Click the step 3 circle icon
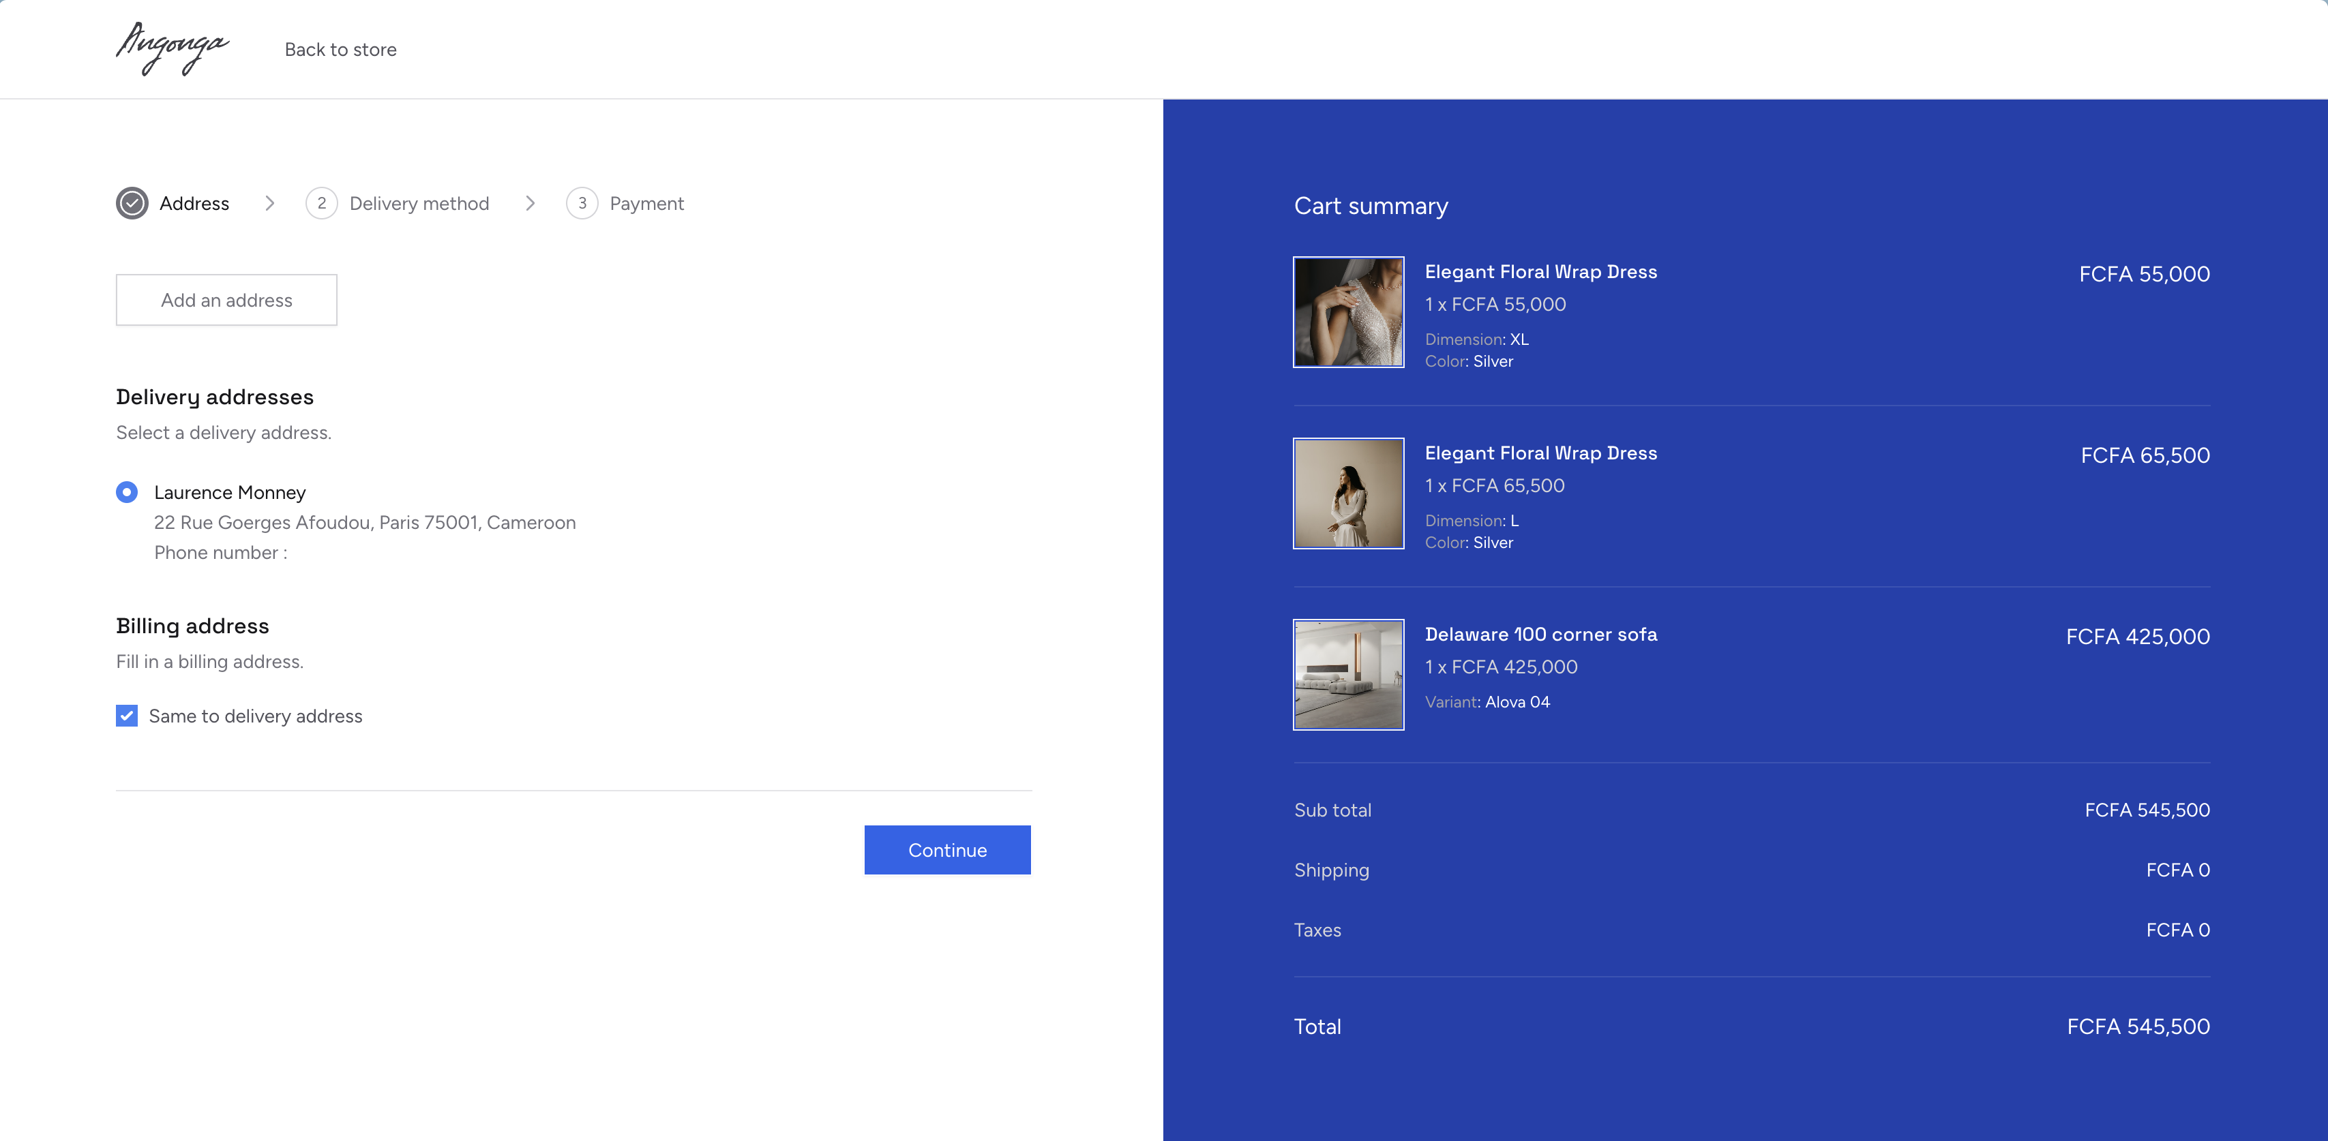This screenshot has height=1141, width=2328. click(582, 203)
